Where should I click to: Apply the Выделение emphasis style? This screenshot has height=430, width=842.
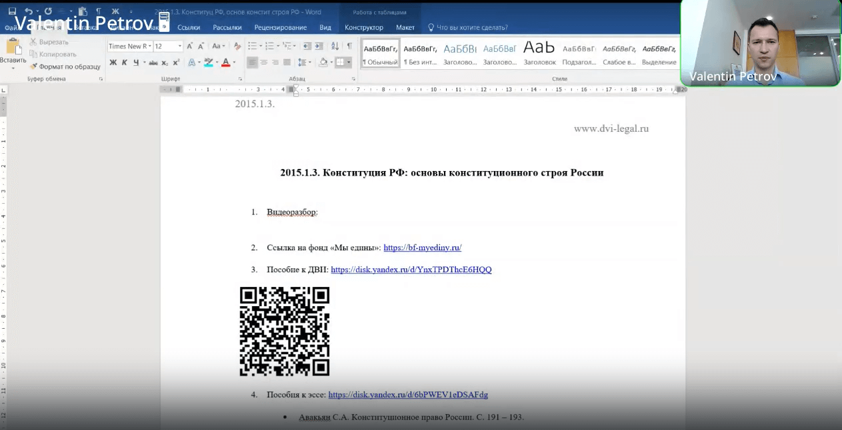pyautogui.click(x=659, y=53)
